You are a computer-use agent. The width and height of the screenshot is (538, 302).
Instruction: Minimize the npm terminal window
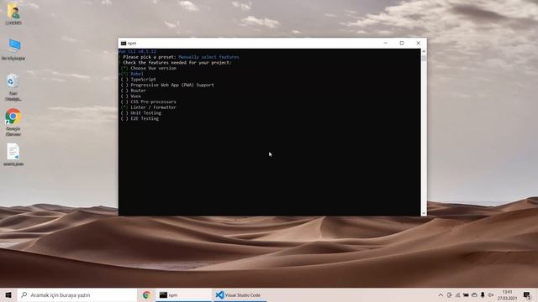coord(385,43)
